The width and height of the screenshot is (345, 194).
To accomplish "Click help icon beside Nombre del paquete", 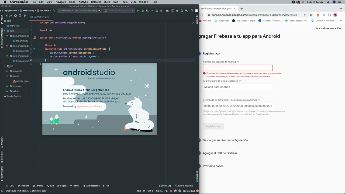I will coord(238,62).
